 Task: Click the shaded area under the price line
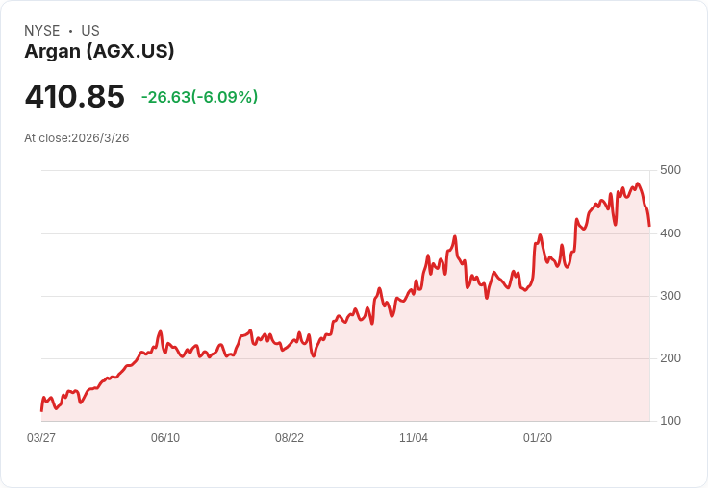(x=385, y=375)
